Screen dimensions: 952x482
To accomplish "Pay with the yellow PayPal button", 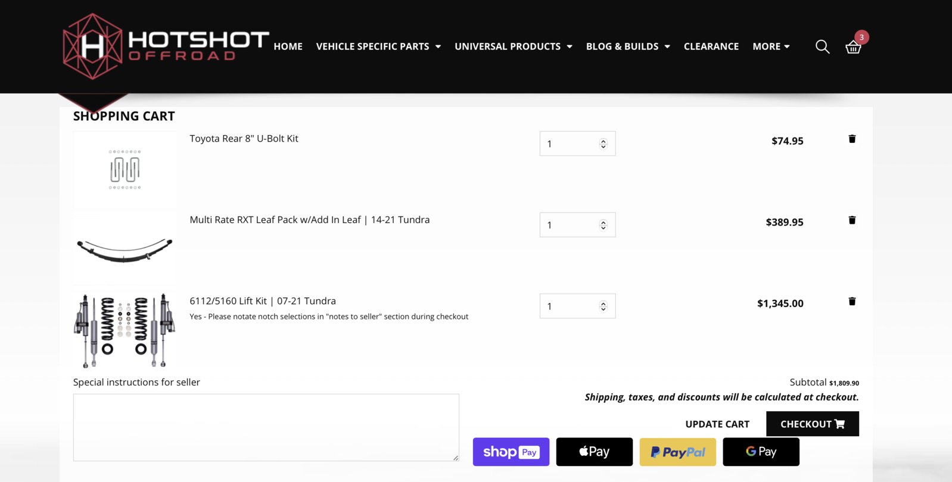I will [x=678, y=452].
